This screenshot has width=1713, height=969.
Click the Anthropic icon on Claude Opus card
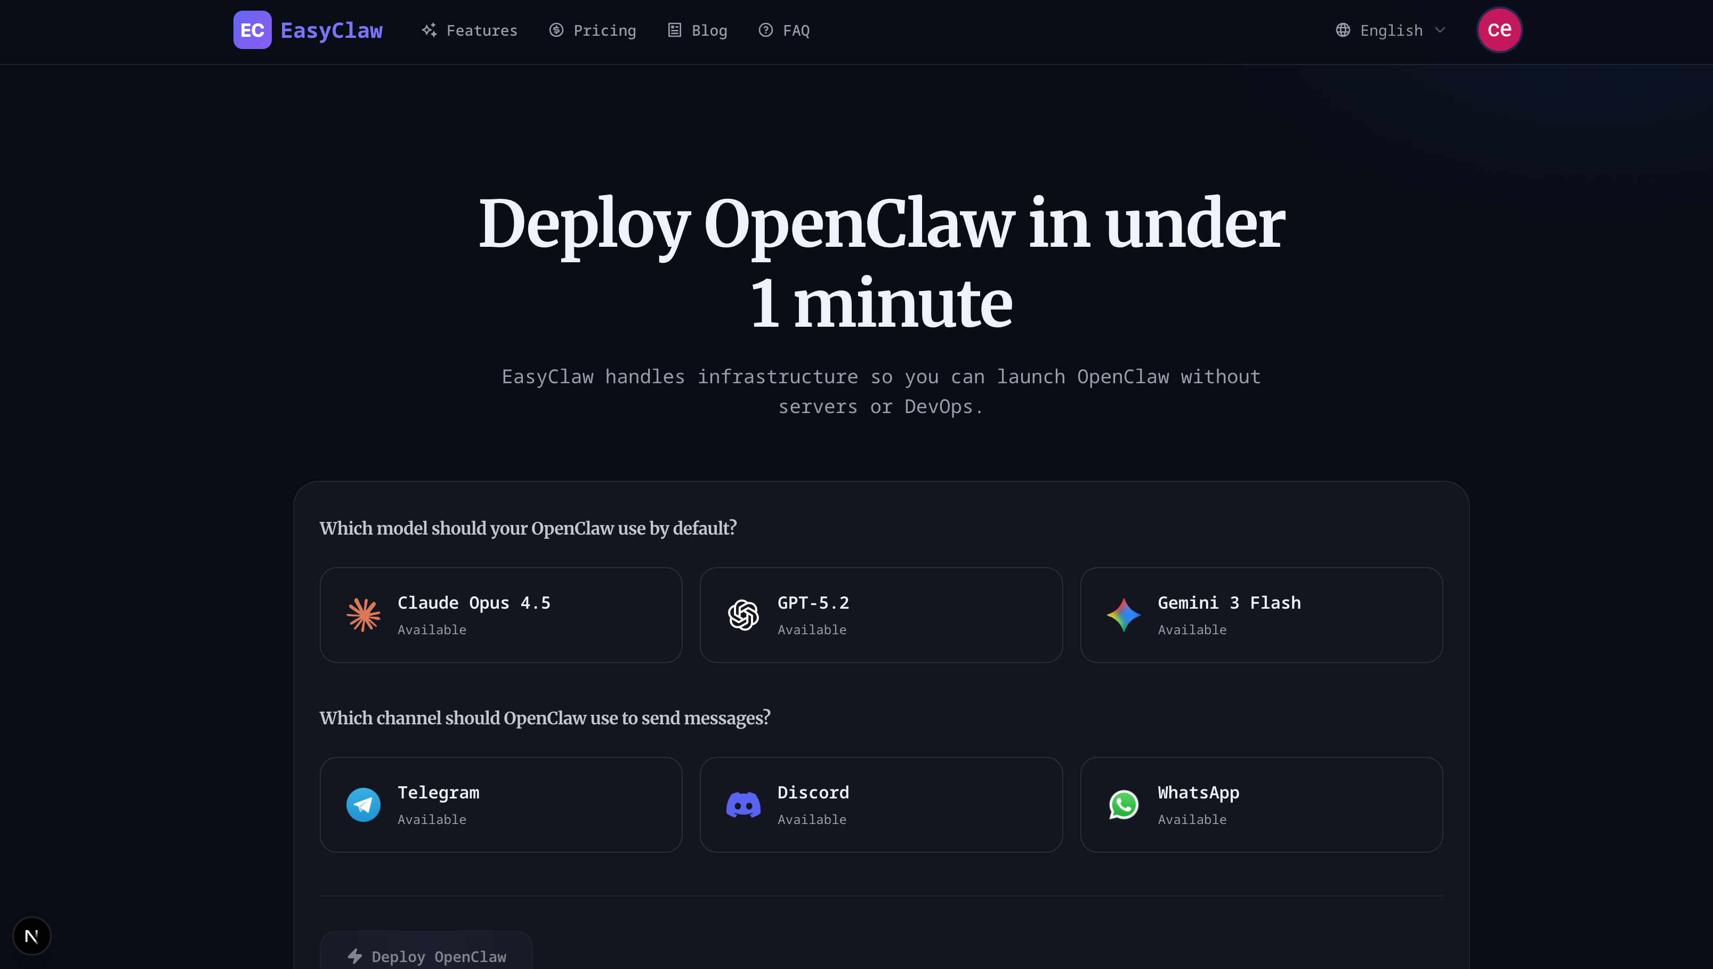pos(363,614)
